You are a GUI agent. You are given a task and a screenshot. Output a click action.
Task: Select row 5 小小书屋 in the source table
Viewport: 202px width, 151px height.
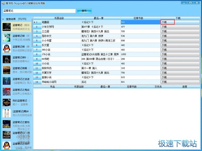point(61,41)
